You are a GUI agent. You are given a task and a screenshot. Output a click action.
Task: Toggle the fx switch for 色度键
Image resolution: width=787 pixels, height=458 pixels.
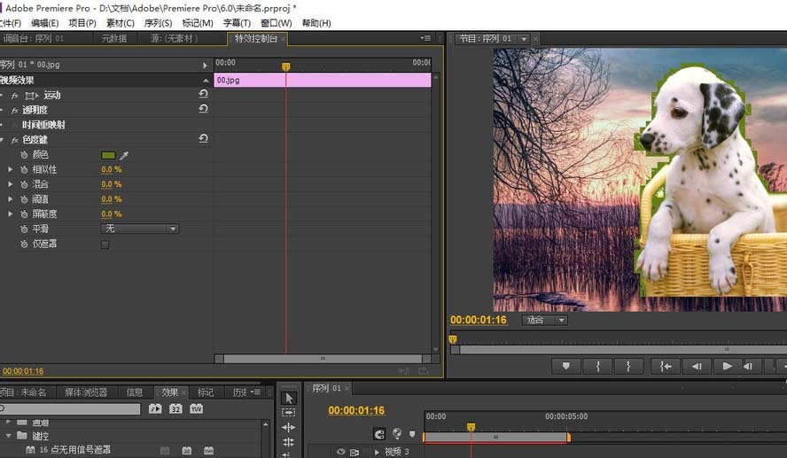(x=14, y=140)
